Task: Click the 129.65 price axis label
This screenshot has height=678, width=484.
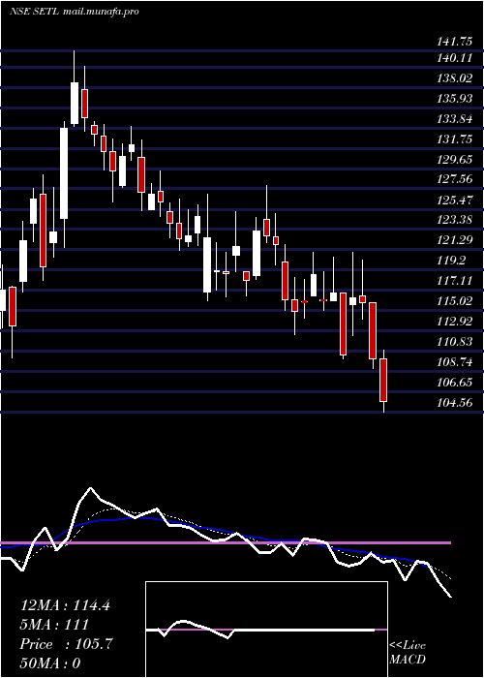Action: pos(455,160)
